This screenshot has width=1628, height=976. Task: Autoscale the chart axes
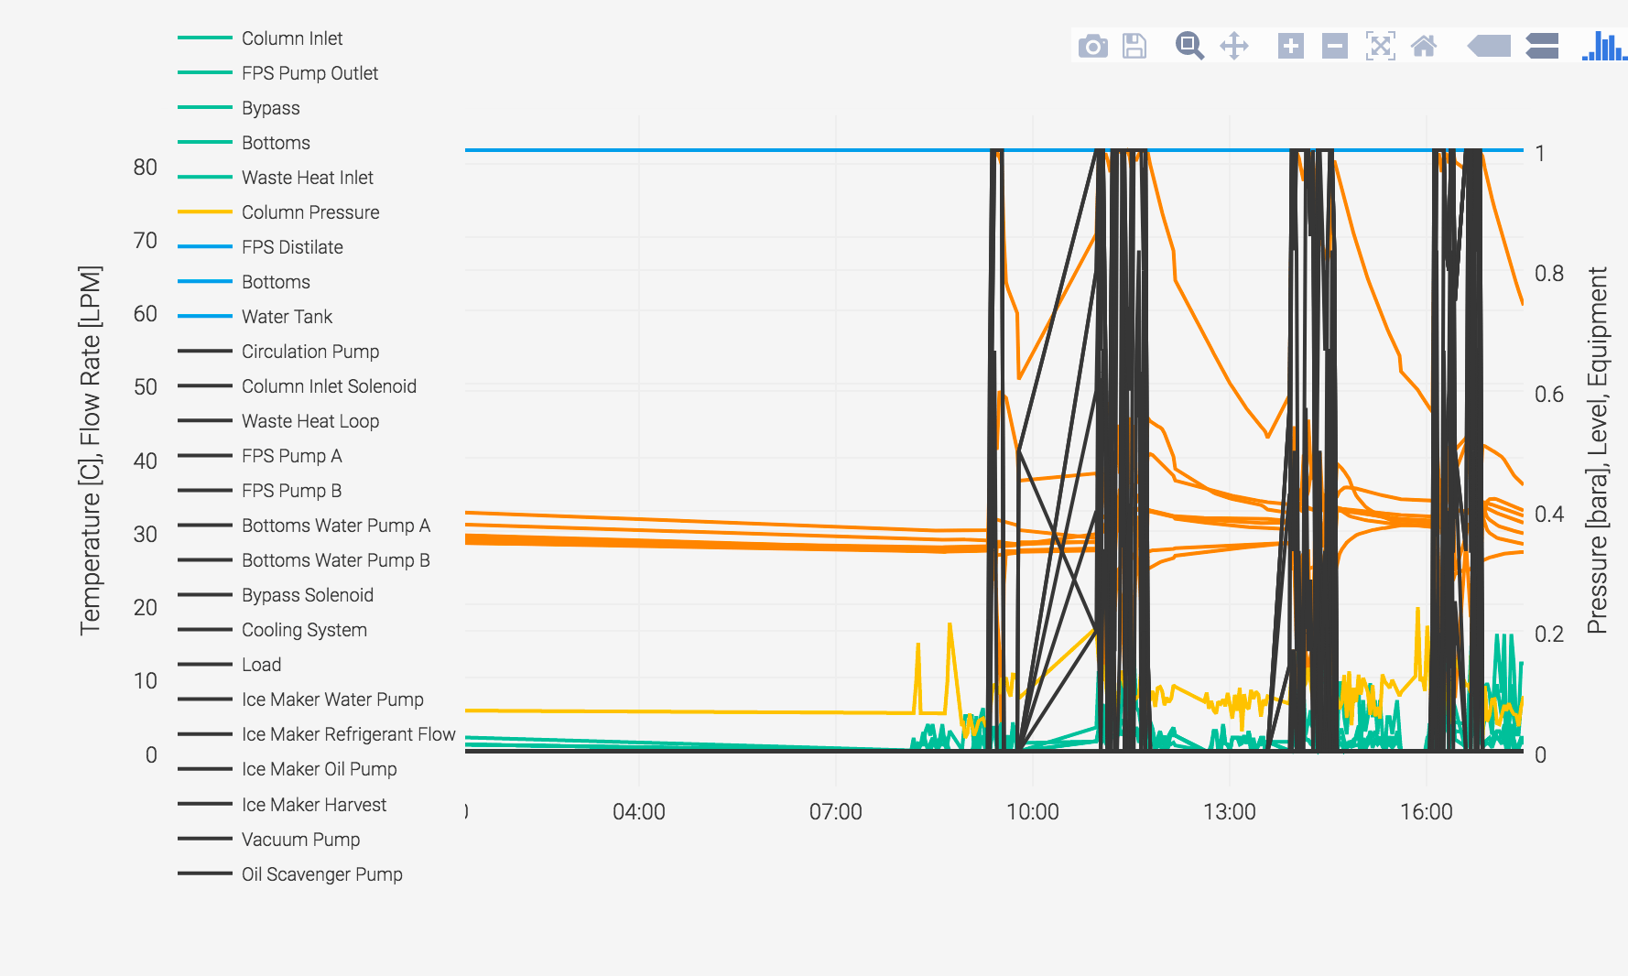pyautogui.click(x=1381, y=45)
